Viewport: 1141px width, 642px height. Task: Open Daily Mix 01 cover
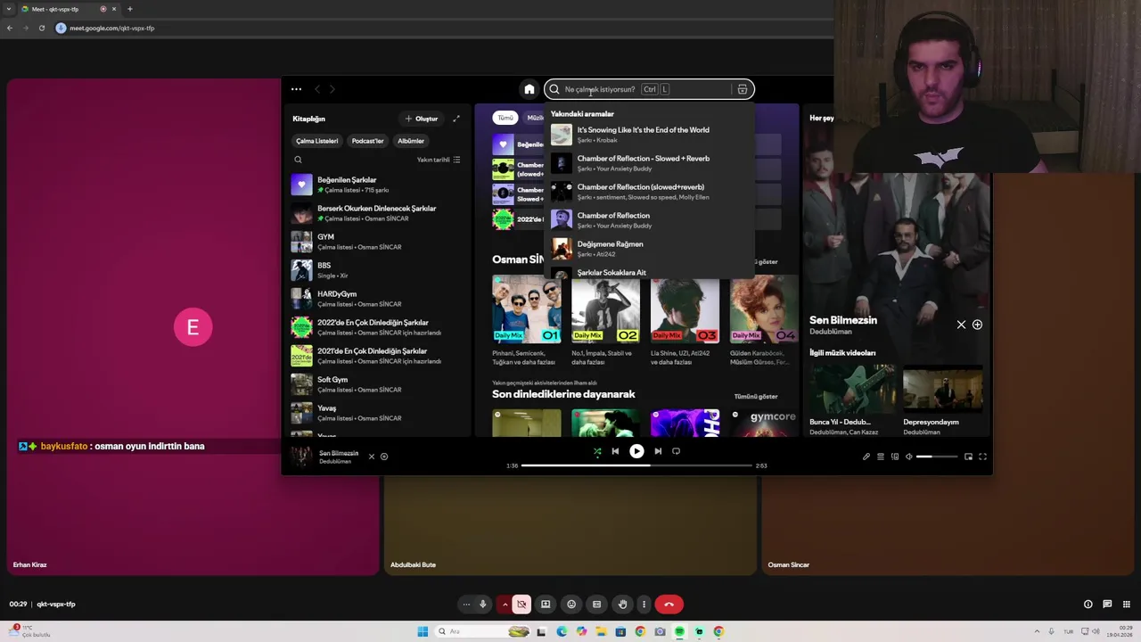click(x=527, y=309)
